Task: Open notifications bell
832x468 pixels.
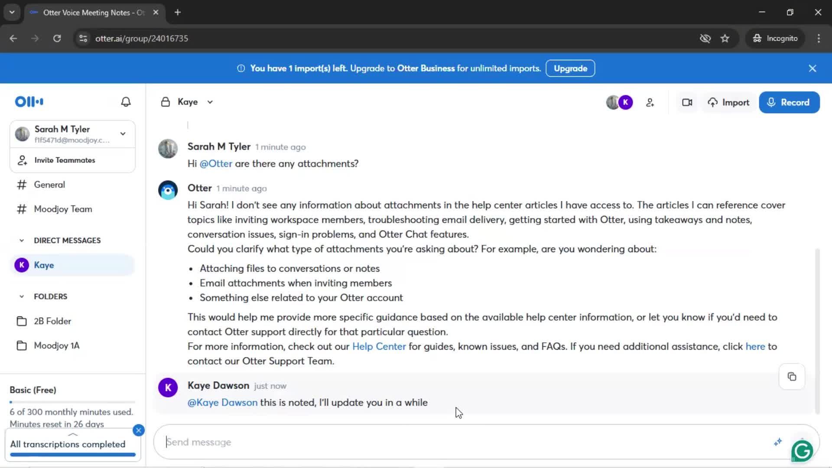Action: [126, 102]
